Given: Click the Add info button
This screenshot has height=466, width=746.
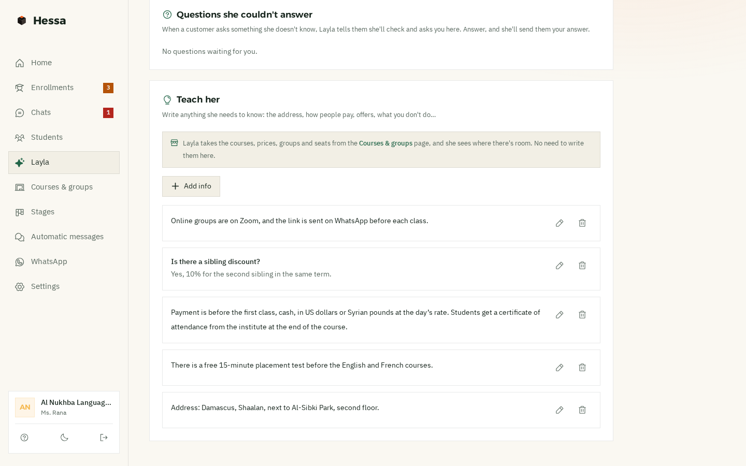Looking at the screenshot, I should [x=191, y=186].
